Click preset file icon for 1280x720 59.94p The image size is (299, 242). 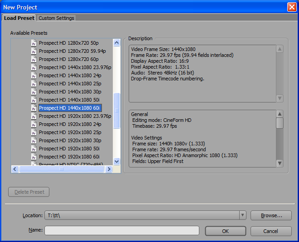coord(34,51)
